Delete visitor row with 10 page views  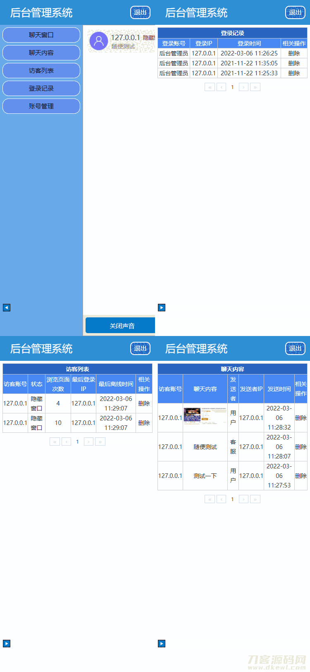[x=144, y=423]
